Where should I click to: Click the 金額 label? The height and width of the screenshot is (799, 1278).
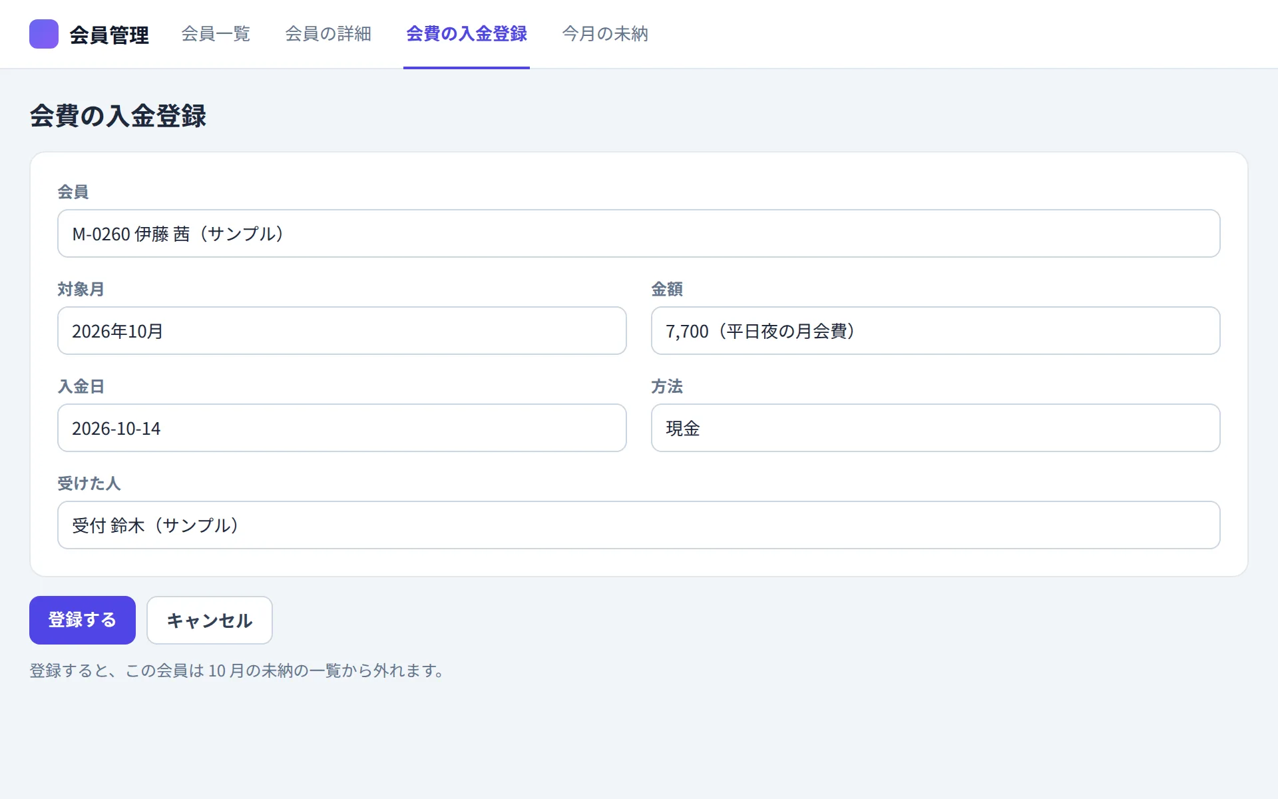667,289
